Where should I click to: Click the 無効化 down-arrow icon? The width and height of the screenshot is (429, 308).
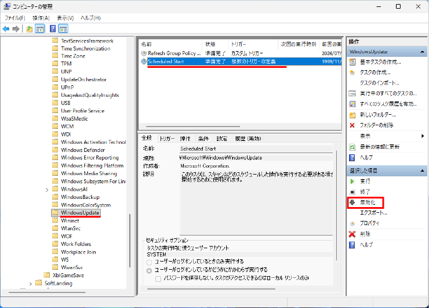coord(352,202)
